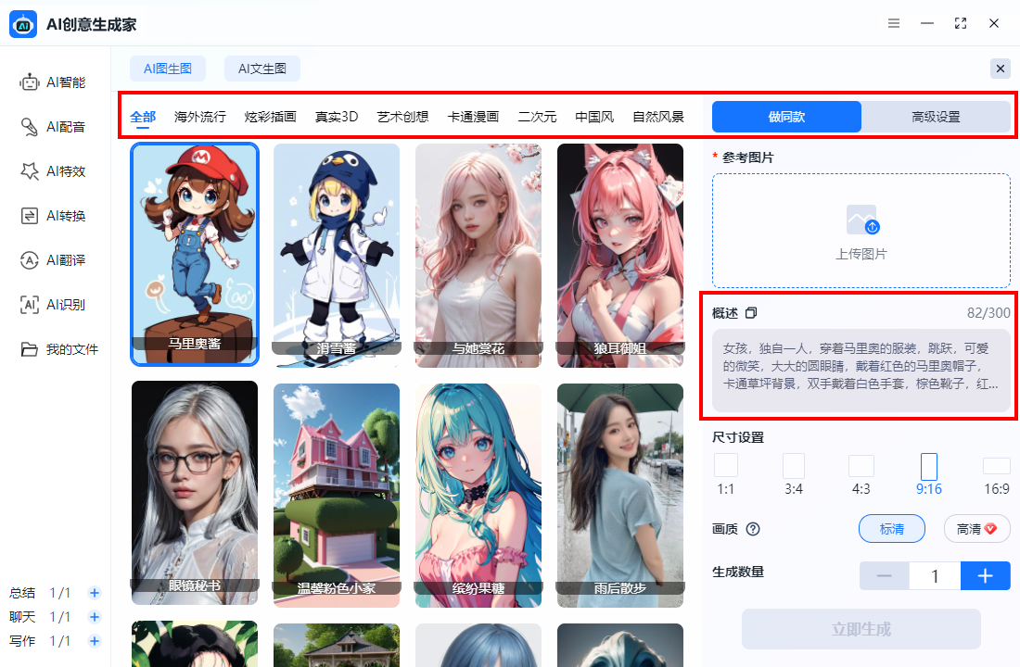The height and width of the screenshot is (667, 1020).
Task: Add a new 总结 quota with plus icon
Action: [x=95, y=593]
